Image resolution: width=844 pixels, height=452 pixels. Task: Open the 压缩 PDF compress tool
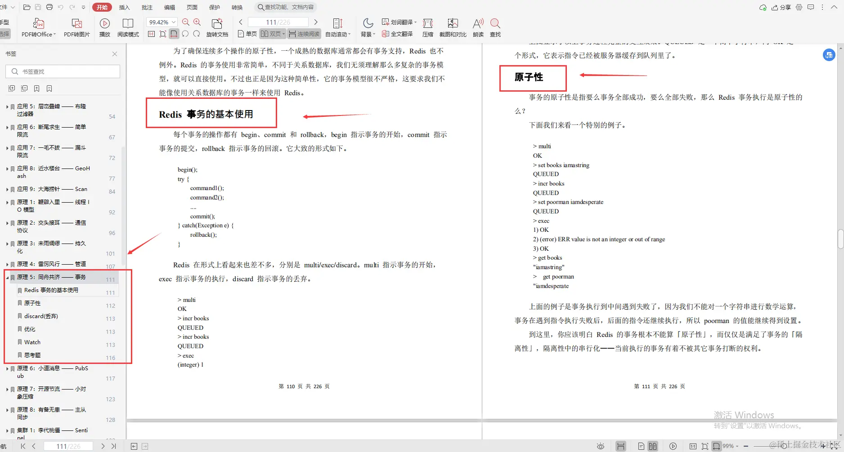click(x=427, y=27)
